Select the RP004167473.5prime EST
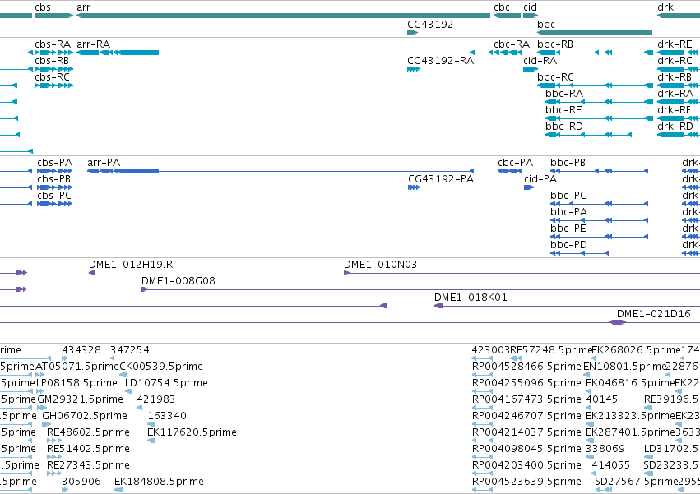The height and width of the screenshot is (494, 700). [482, 408]
